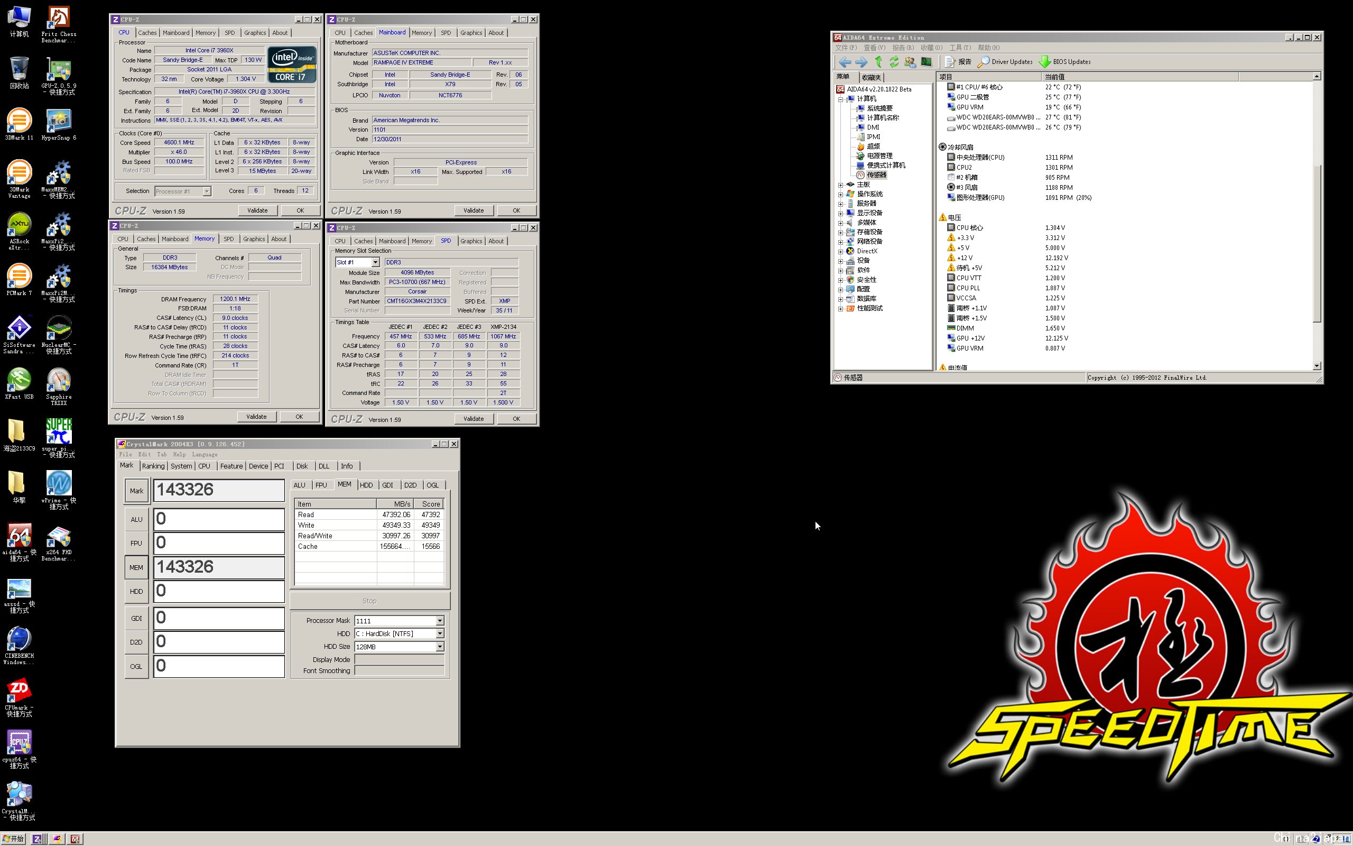The width and height of the screenshot is (1353, 846).
Task: Open 工具(T) menu in AIDA64
Action: coord(960,48)
